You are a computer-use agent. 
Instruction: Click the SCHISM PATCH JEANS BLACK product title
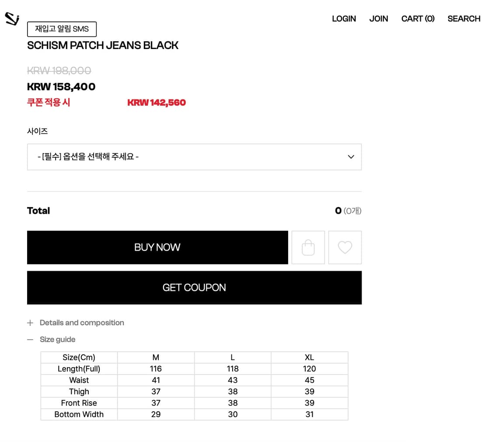pyautogui.click(x=103, y=45)
